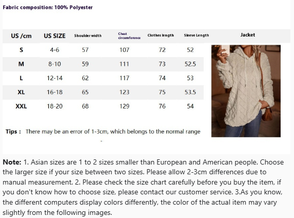Screen dimensions: 294x218
Task: Click the 'Shoulder width' column header
Action: pos(88,35)
